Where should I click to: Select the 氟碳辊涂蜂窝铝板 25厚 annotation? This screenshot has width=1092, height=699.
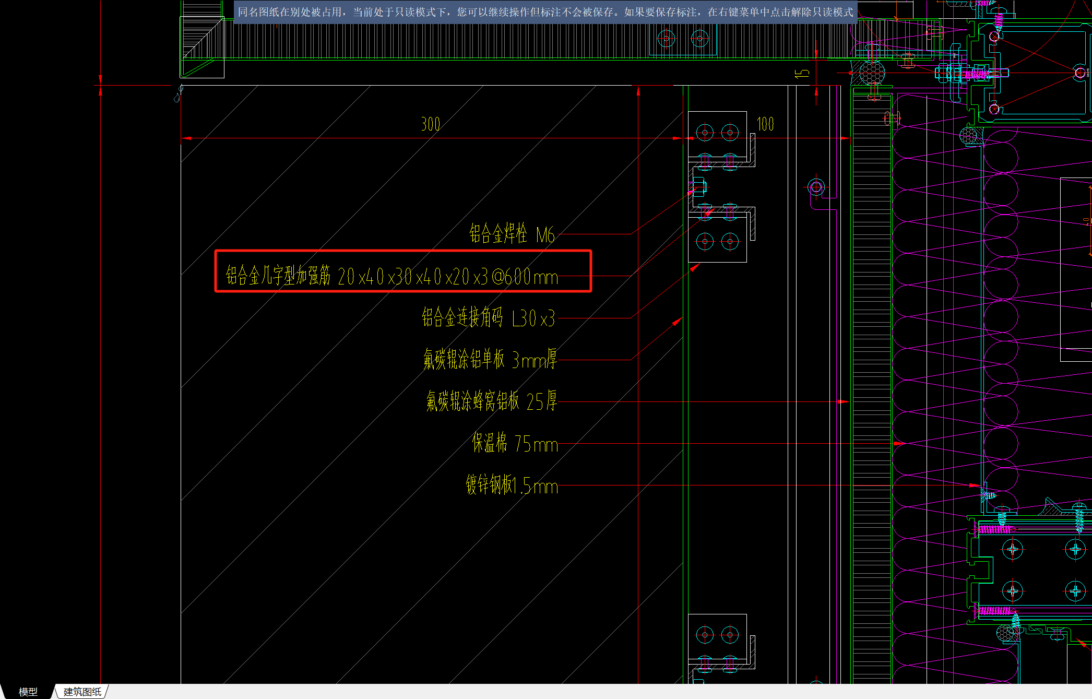pos(491,401)
